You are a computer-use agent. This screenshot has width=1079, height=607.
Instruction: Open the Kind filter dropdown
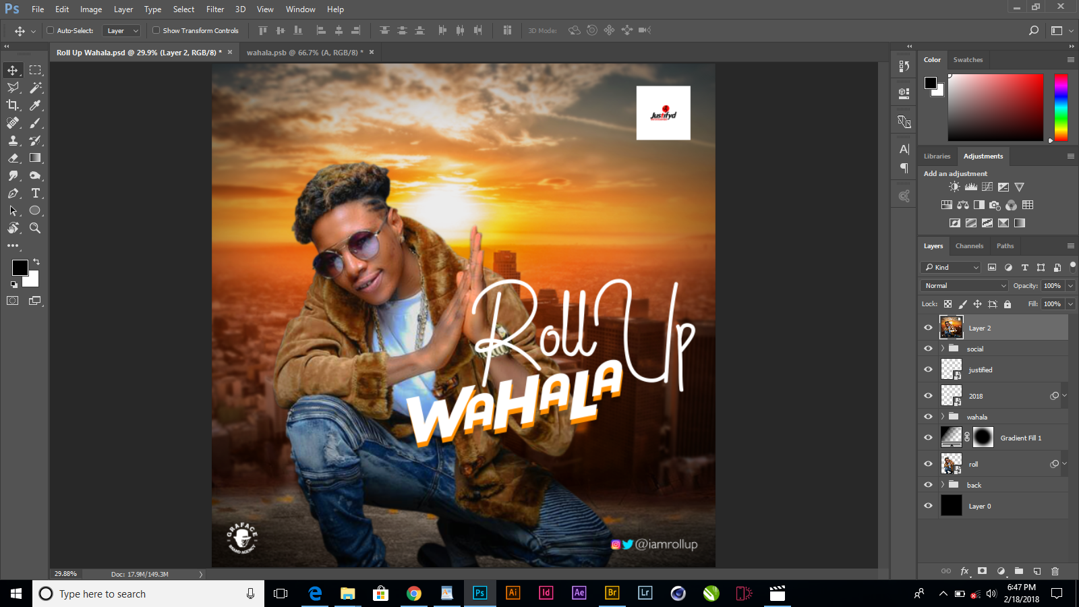950,268
